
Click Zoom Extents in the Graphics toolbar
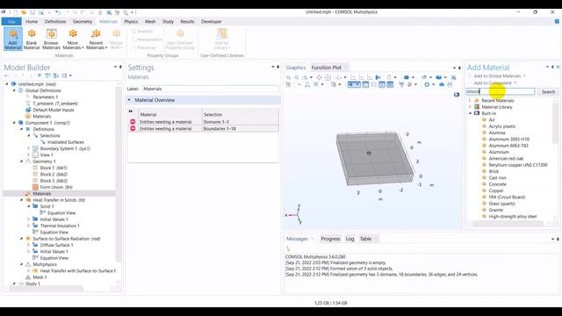[x=319, y=77]
